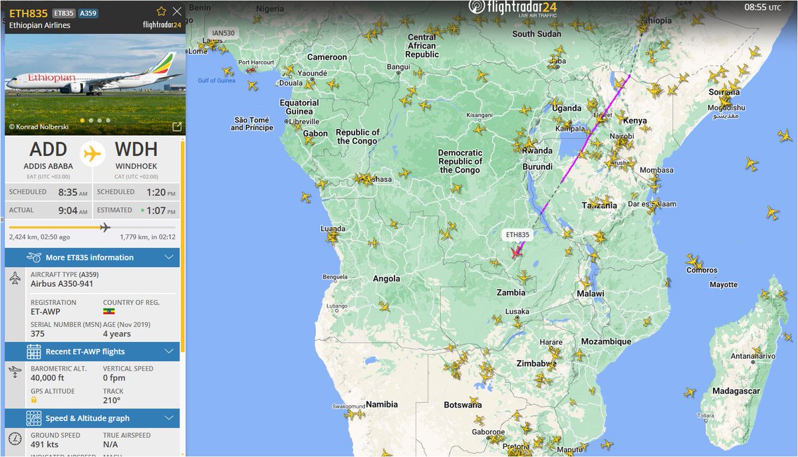Click the yellow plane icon between ADD and WDH
Viewport: 798px width, 457px height.
[92, 154]
